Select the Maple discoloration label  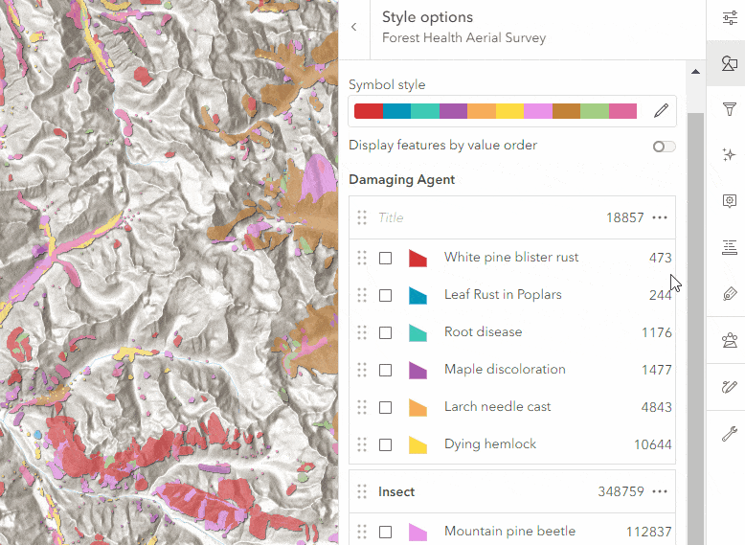tap(505, 370)
